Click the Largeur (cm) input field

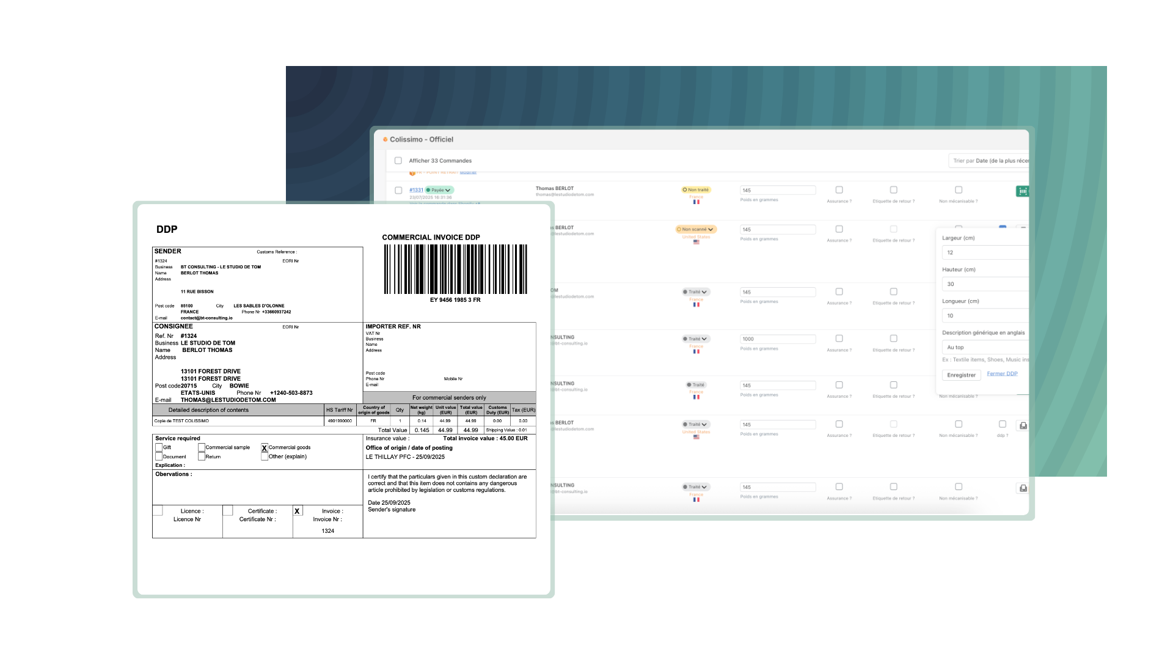click(985, 252)
